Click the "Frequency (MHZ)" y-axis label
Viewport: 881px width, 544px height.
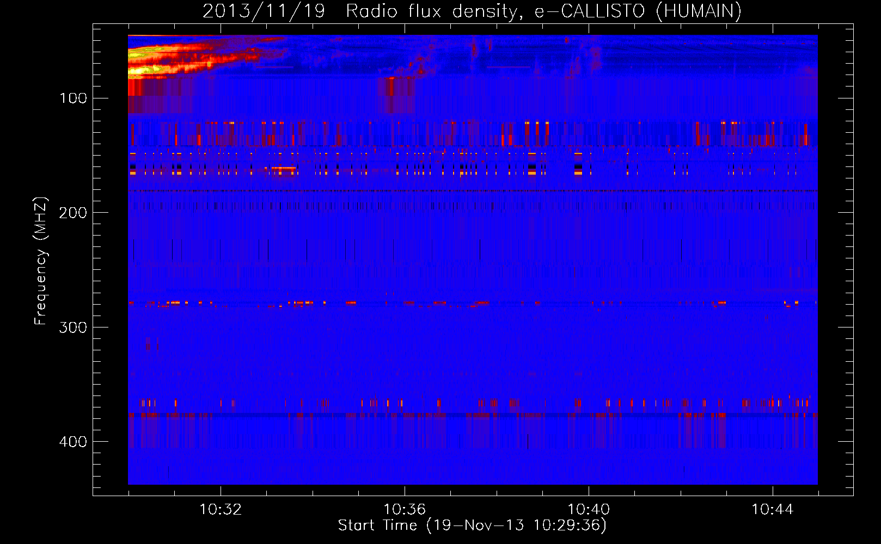(x=41, y=261)
